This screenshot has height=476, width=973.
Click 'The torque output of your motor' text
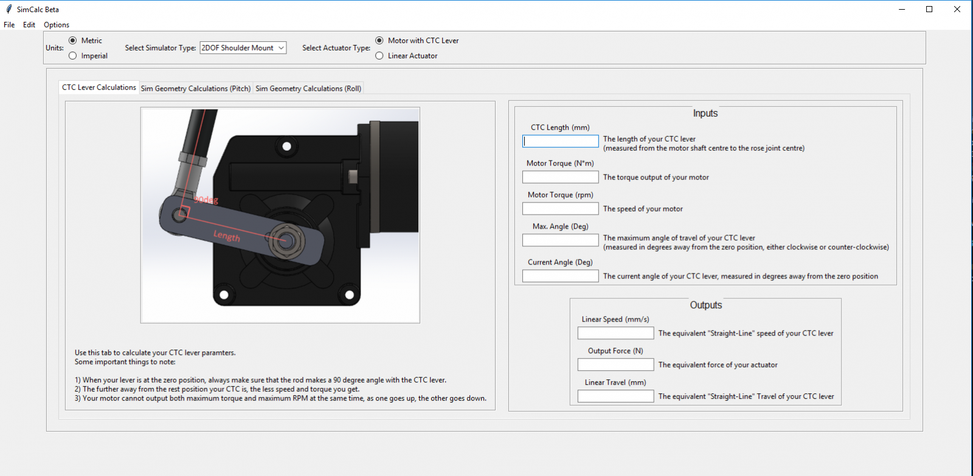point(656,178)
